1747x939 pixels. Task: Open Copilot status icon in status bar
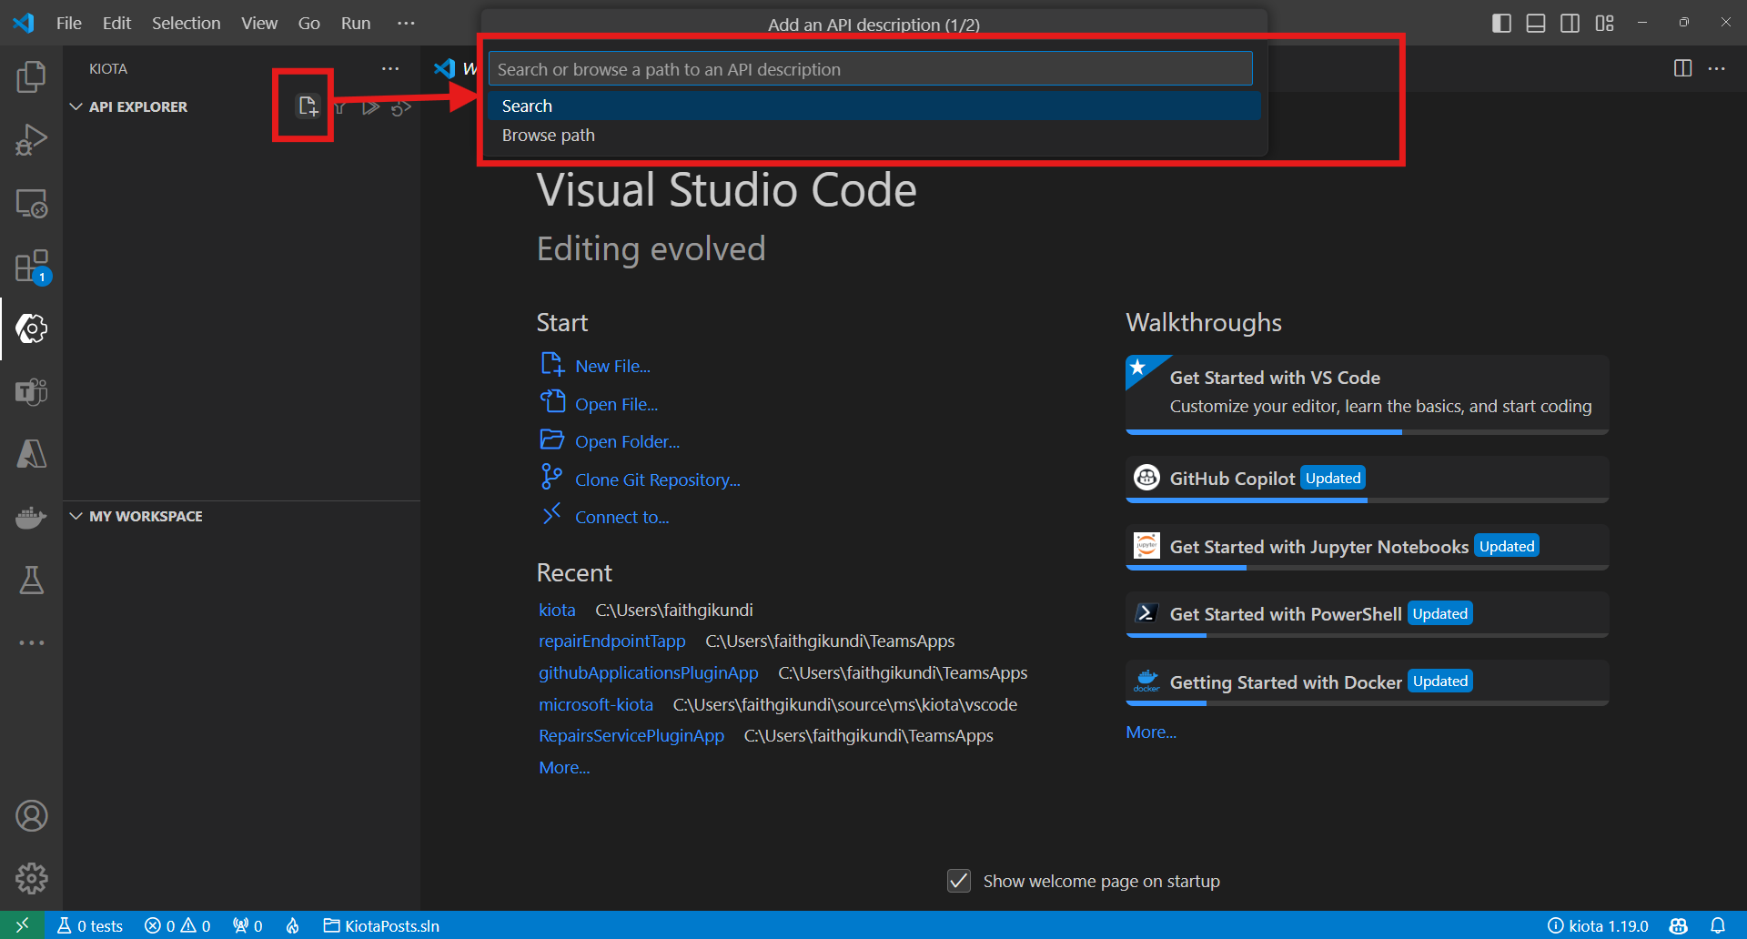(1679, 925)
